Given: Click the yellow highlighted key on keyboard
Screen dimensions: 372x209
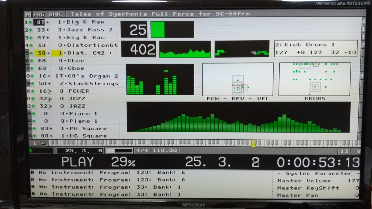Looking at the screenshot, I should (253, 143).
